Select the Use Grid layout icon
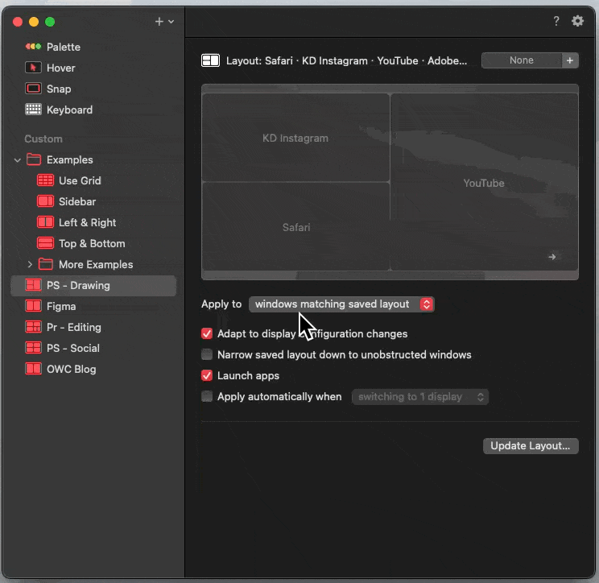Viewport: 599px width, 583px height. click(x=45, y=180)
